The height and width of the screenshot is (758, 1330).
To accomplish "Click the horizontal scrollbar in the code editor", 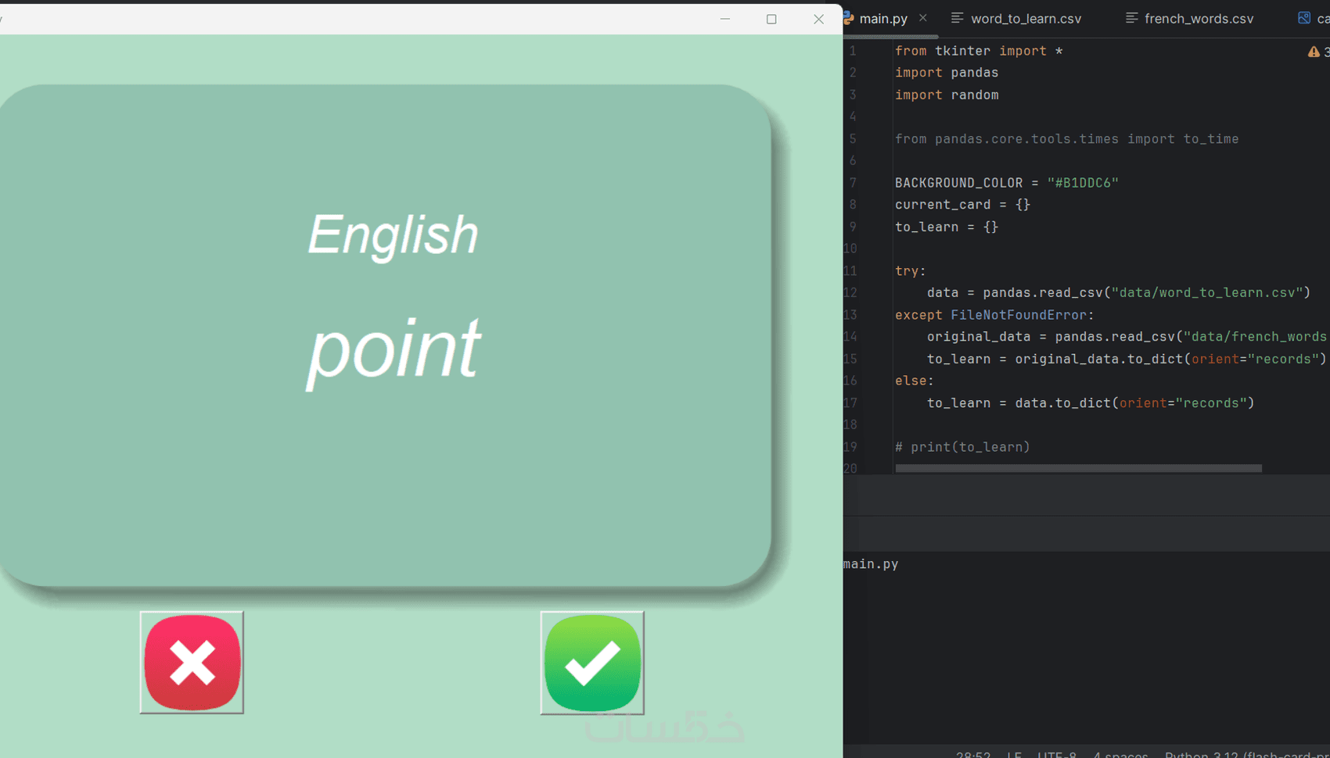I will pos(1078,469).
